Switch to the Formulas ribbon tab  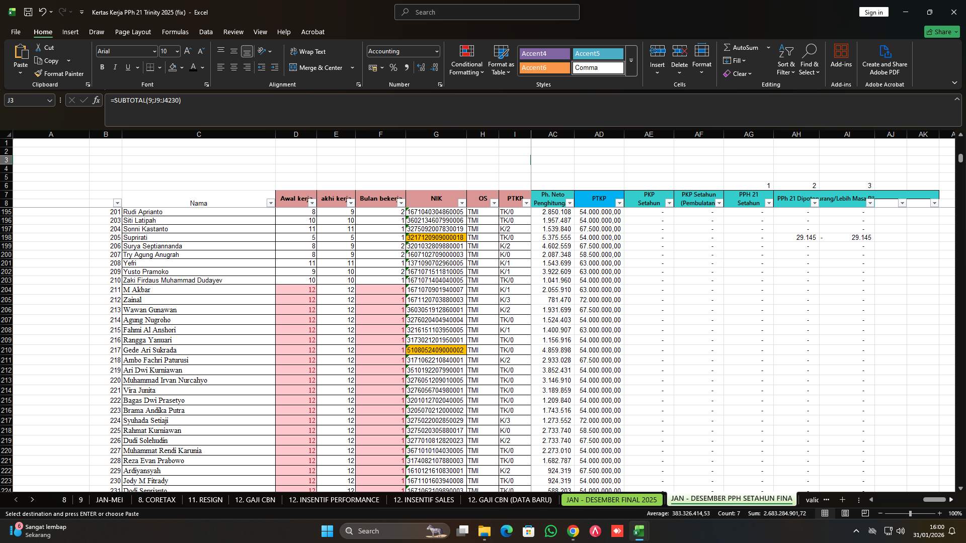(175, 32)
